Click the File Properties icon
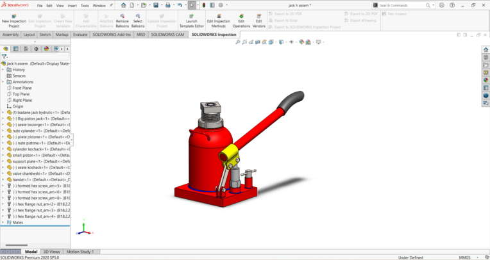Image resolution: width=490 pixels, height=260 pixels. click(212, 5)
